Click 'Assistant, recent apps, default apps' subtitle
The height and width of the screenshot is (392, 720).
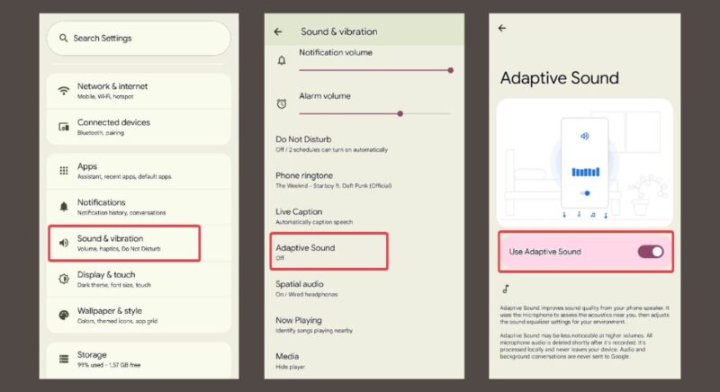pos(124,176)
